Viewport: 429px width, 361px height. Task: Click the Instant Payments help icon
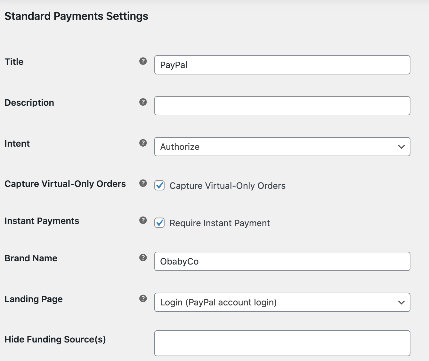tap(143, 220)
